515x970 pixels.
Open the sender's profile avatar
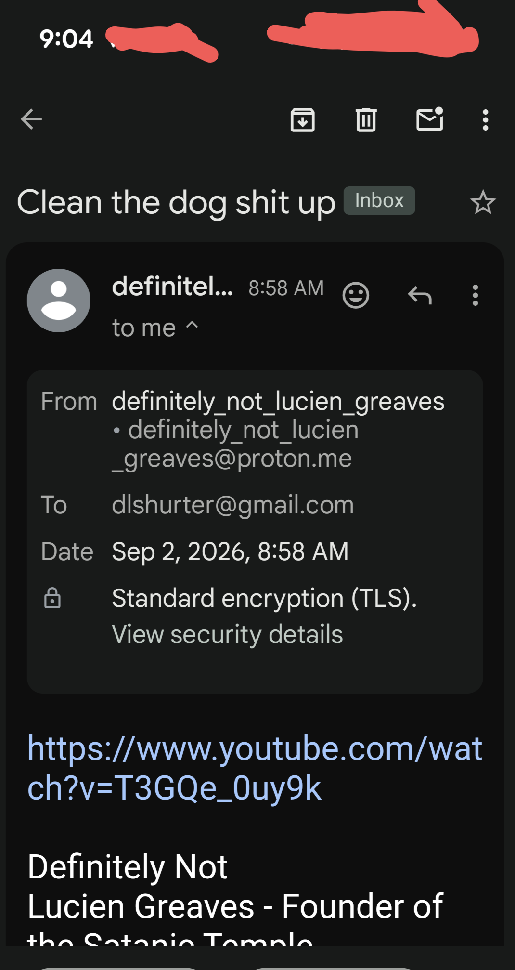pos(59,301)
